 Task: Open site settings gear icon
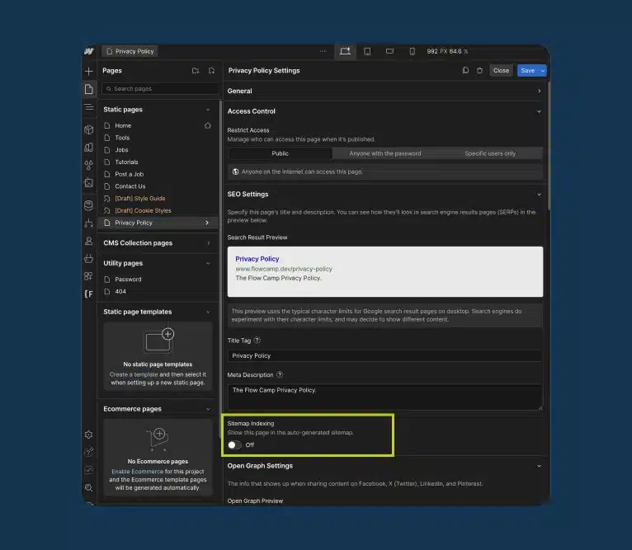coord(88,435)
